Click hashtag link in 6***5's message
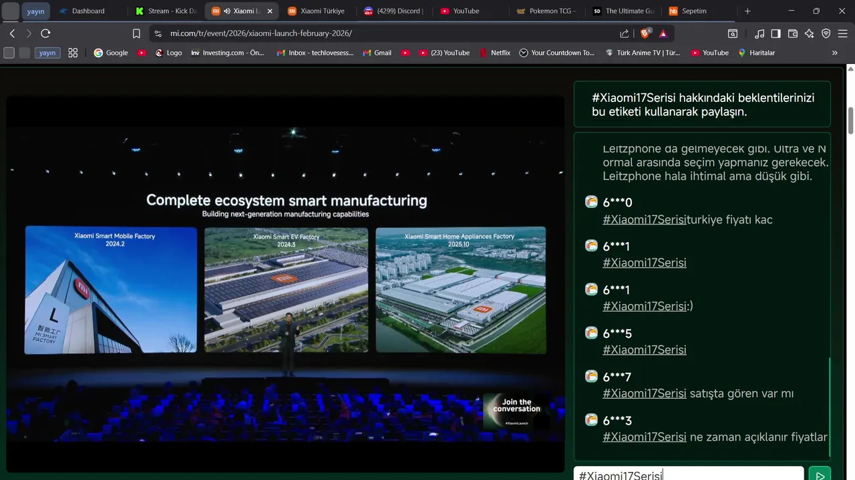Image resolution: width=855 pixels, height=480 pixels. pos(645,350)
